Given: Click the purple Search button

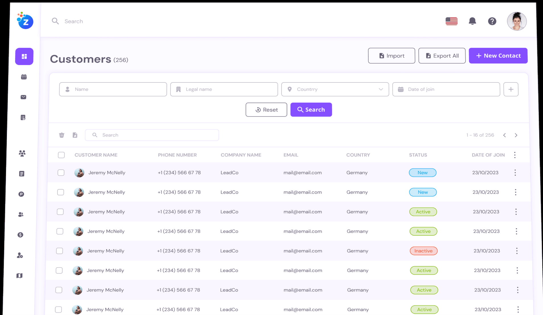Looking at the screenshot, I should 311,110.
